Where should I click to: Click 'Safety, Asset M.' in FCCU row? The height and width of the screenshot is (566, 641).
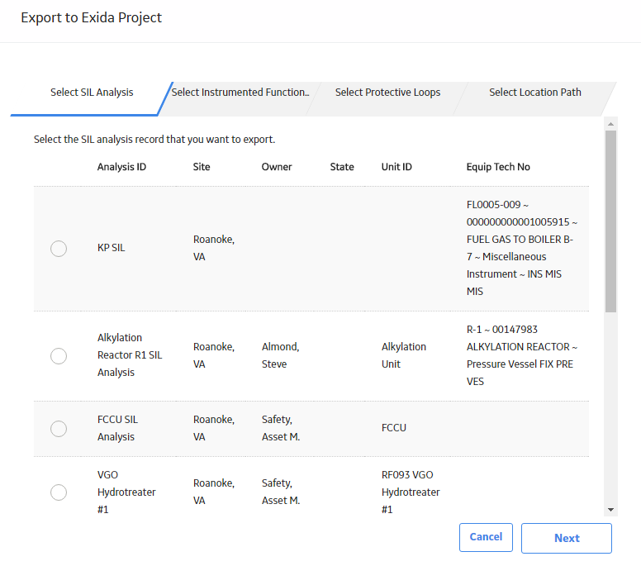point(281,428)
